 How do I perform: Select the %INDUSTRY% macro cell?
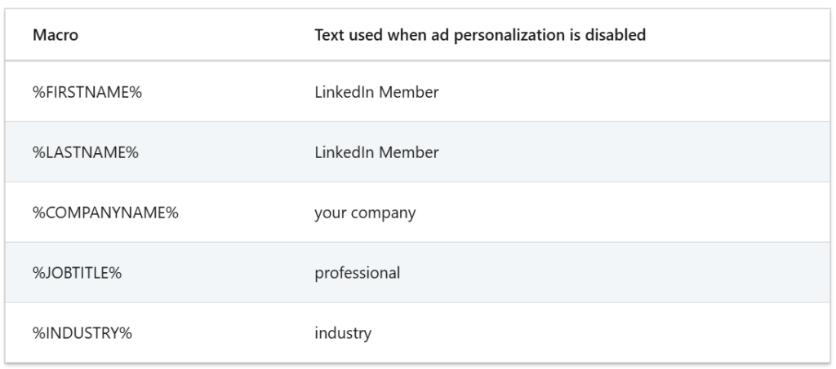pyautogui.click(x=81, y=333)
